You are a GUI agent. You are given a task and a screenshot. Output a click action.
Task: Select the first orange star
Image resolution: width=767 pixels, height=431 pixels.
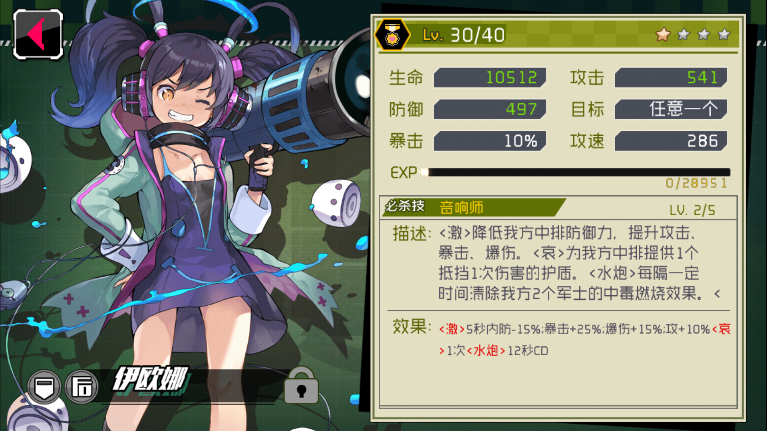pos(663,35)
